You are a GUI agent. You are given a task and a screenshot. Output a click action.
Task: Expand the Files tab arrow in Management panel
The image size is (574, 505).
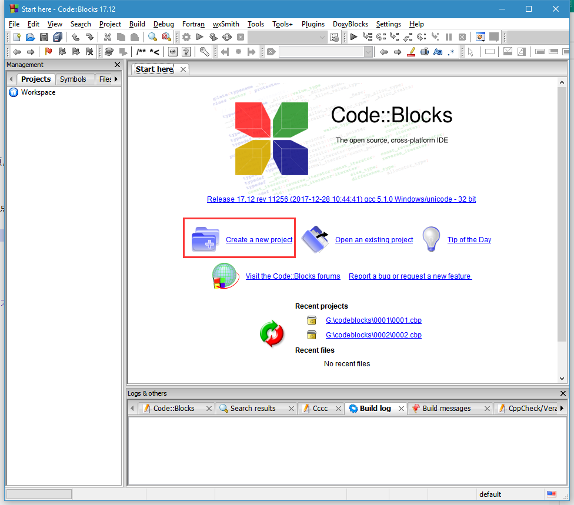click(x=115, y=79)
